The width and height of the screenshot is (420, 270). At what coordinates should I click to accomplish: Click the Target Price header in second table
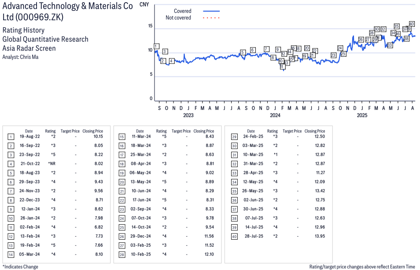tap(181, 131)
